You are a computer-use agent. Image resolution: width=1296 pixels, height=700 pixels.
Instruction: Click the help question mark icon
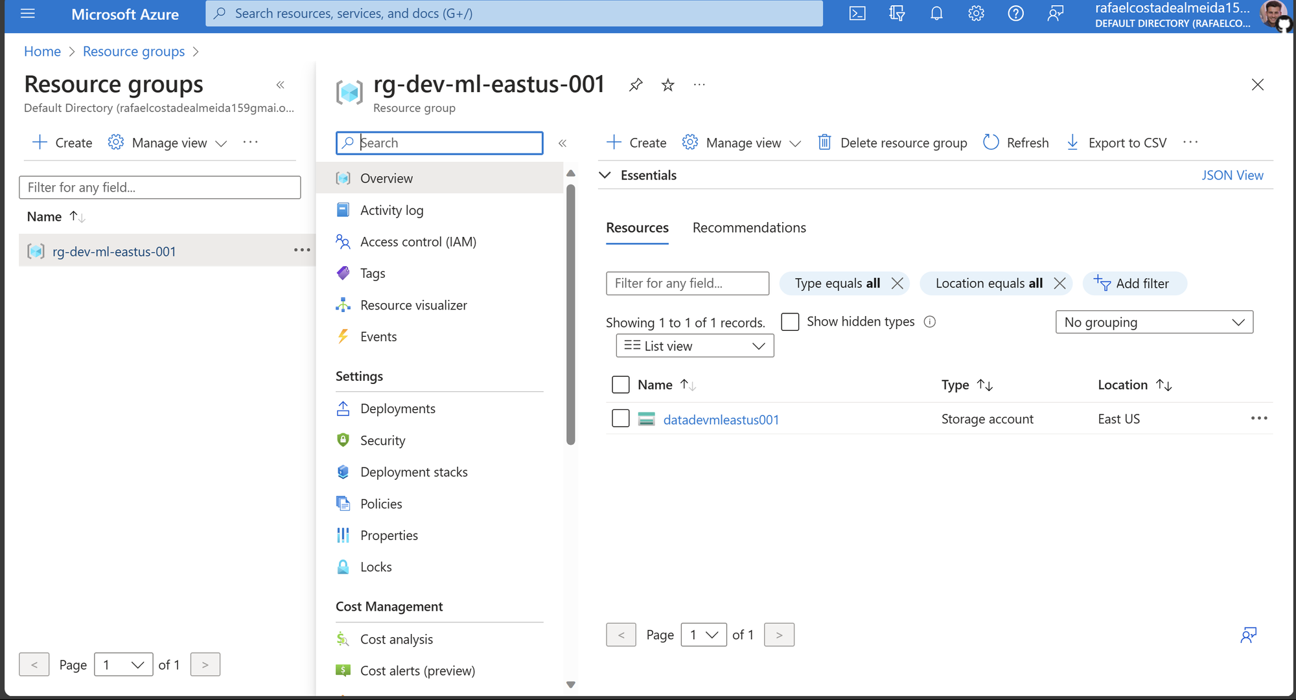1015,14
